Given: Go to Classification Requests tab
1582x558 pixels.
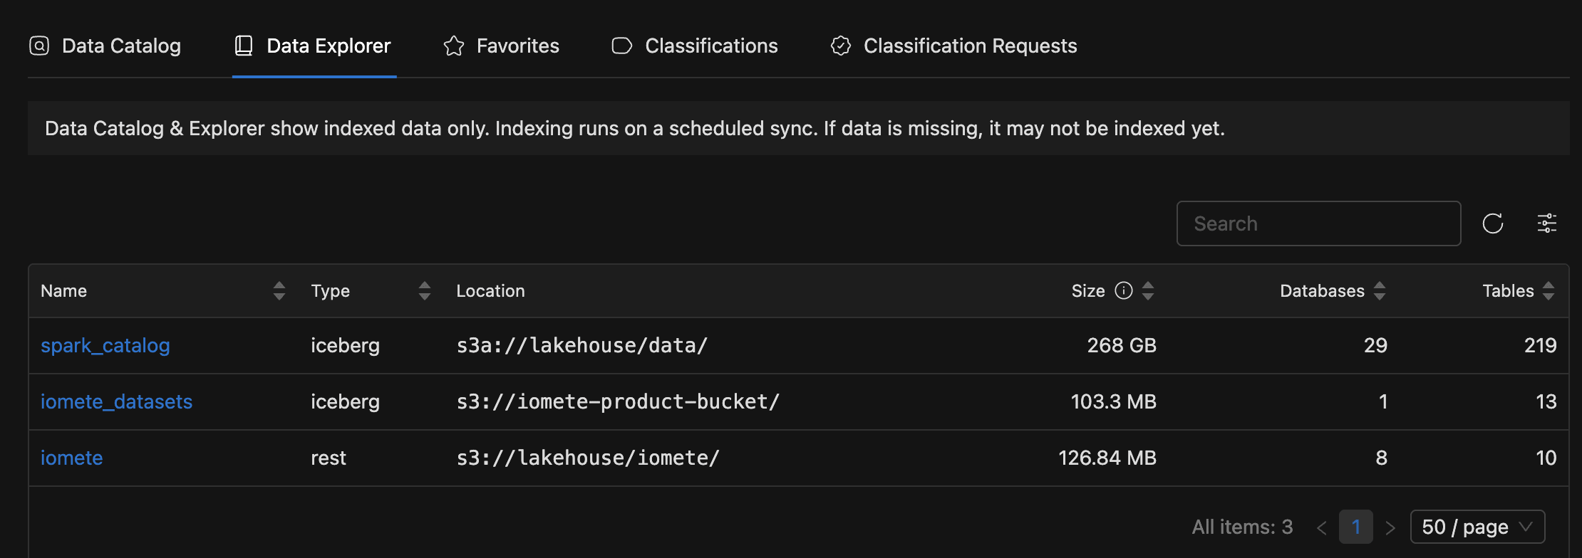Looking at the screenshot, I should click(x=953, y=46).
